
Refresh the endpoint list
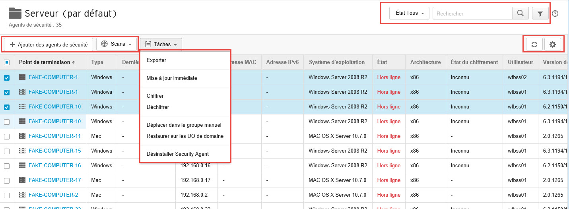point(534,45)
